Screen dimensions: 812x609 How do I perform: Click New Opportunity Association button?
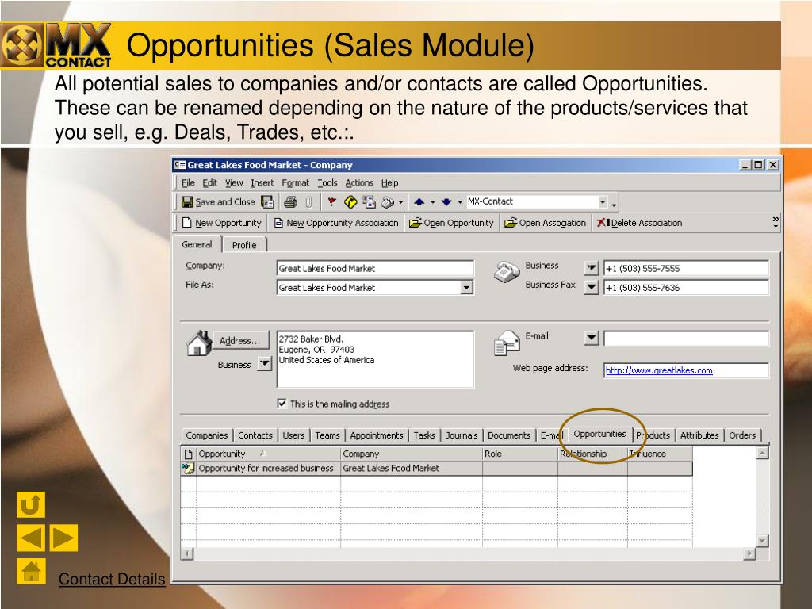[336, 223]
